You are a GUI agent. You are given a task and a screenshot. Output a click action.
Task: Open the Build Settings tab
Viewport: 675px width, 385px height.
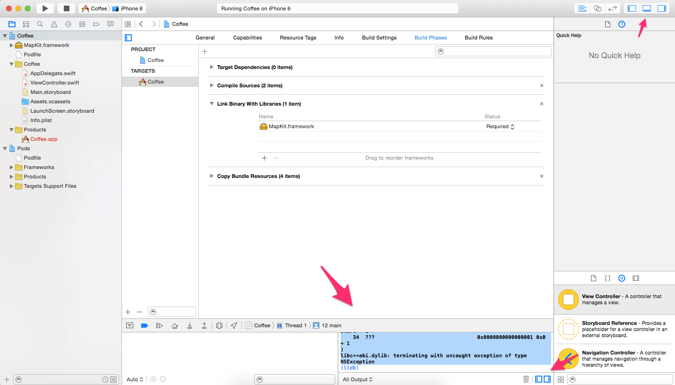(379, 38)
